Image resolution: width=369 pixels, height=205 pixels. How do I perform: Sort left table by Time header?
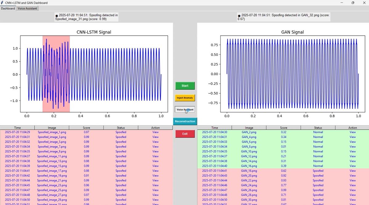18,128
